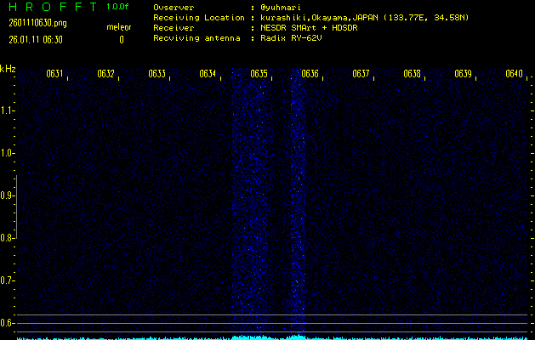This screenshot has height=340, width=535.
Task: Select the 0640 time marker
Action: (x=514, y=74)
